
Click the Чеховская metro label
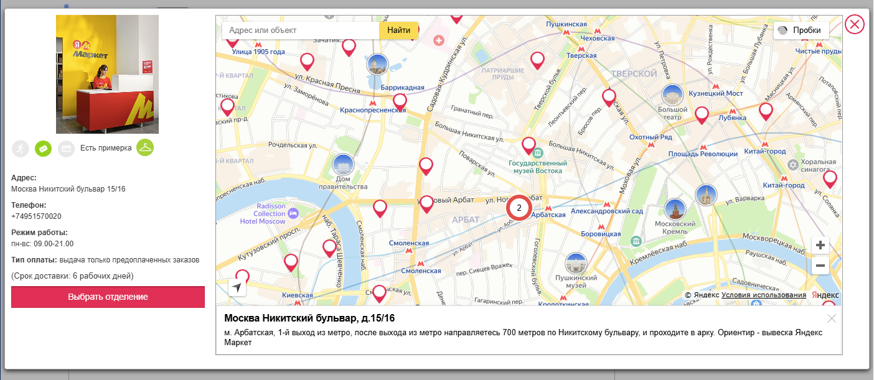(597, 38)
